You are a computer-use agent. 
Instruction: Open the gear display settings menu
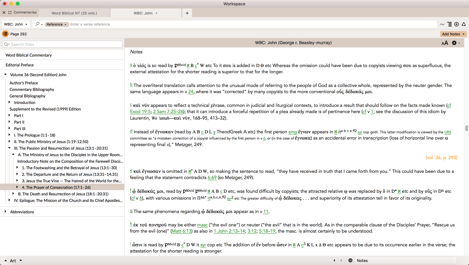click(454, 43)
